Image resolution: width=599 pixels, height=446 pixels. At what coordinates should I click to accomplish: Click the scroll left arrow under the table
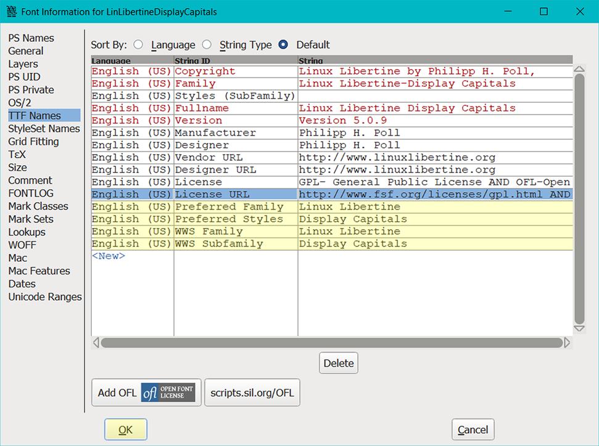[96, 343]
